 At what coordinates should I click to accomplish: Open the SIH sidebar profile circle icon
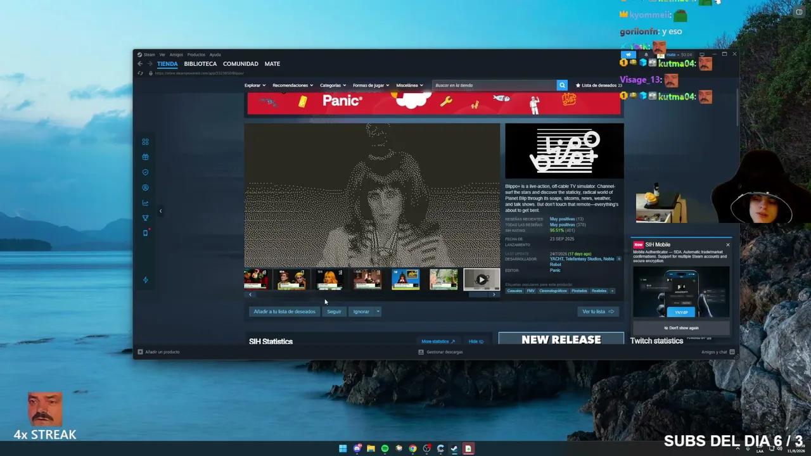coord(145,187)
